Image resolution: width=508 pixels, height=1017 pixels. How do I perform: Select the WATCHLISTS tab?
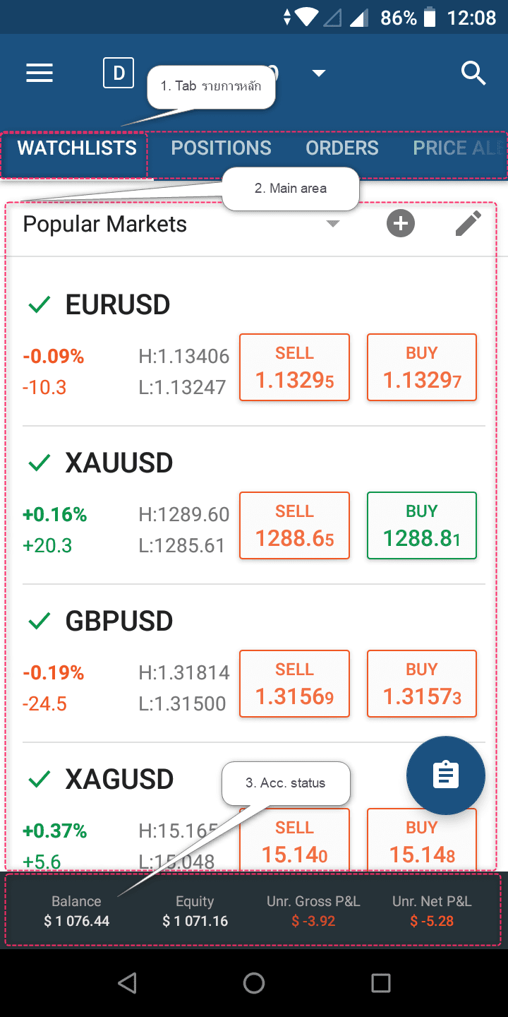pyautogui.click(x=77, y=148)
